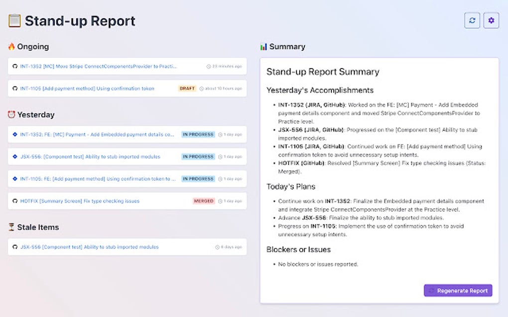Click the refresh report icon button

point(472,20)
